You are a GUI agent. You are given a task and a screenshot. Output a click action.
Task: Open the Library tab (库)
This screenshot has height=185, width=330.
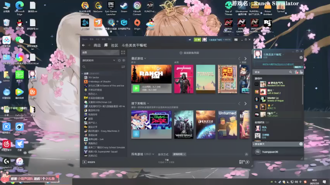[106, 45]
